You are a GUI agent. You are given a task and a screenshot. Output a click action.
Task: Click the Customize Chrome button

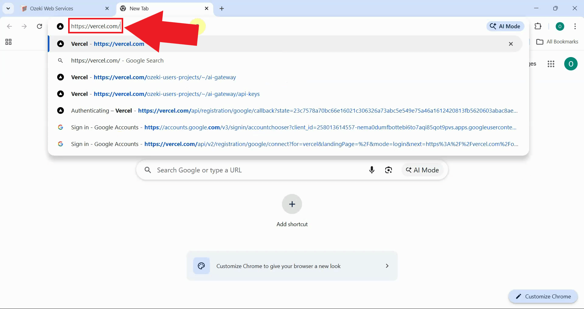[x=543, y=297]
